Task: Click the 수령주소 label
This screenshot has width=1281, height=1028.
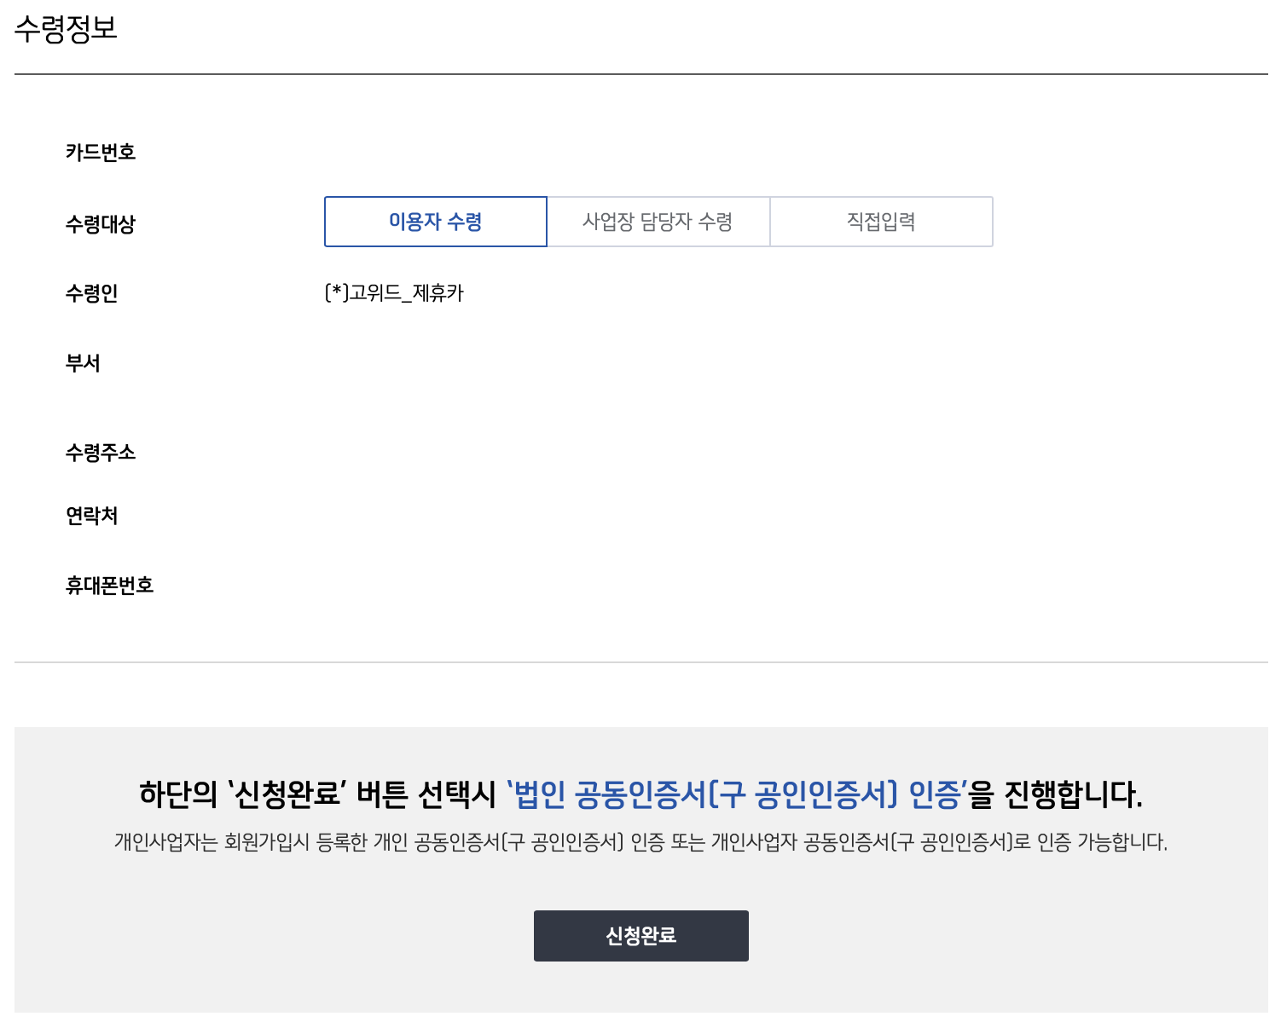Action: [101, 453]
